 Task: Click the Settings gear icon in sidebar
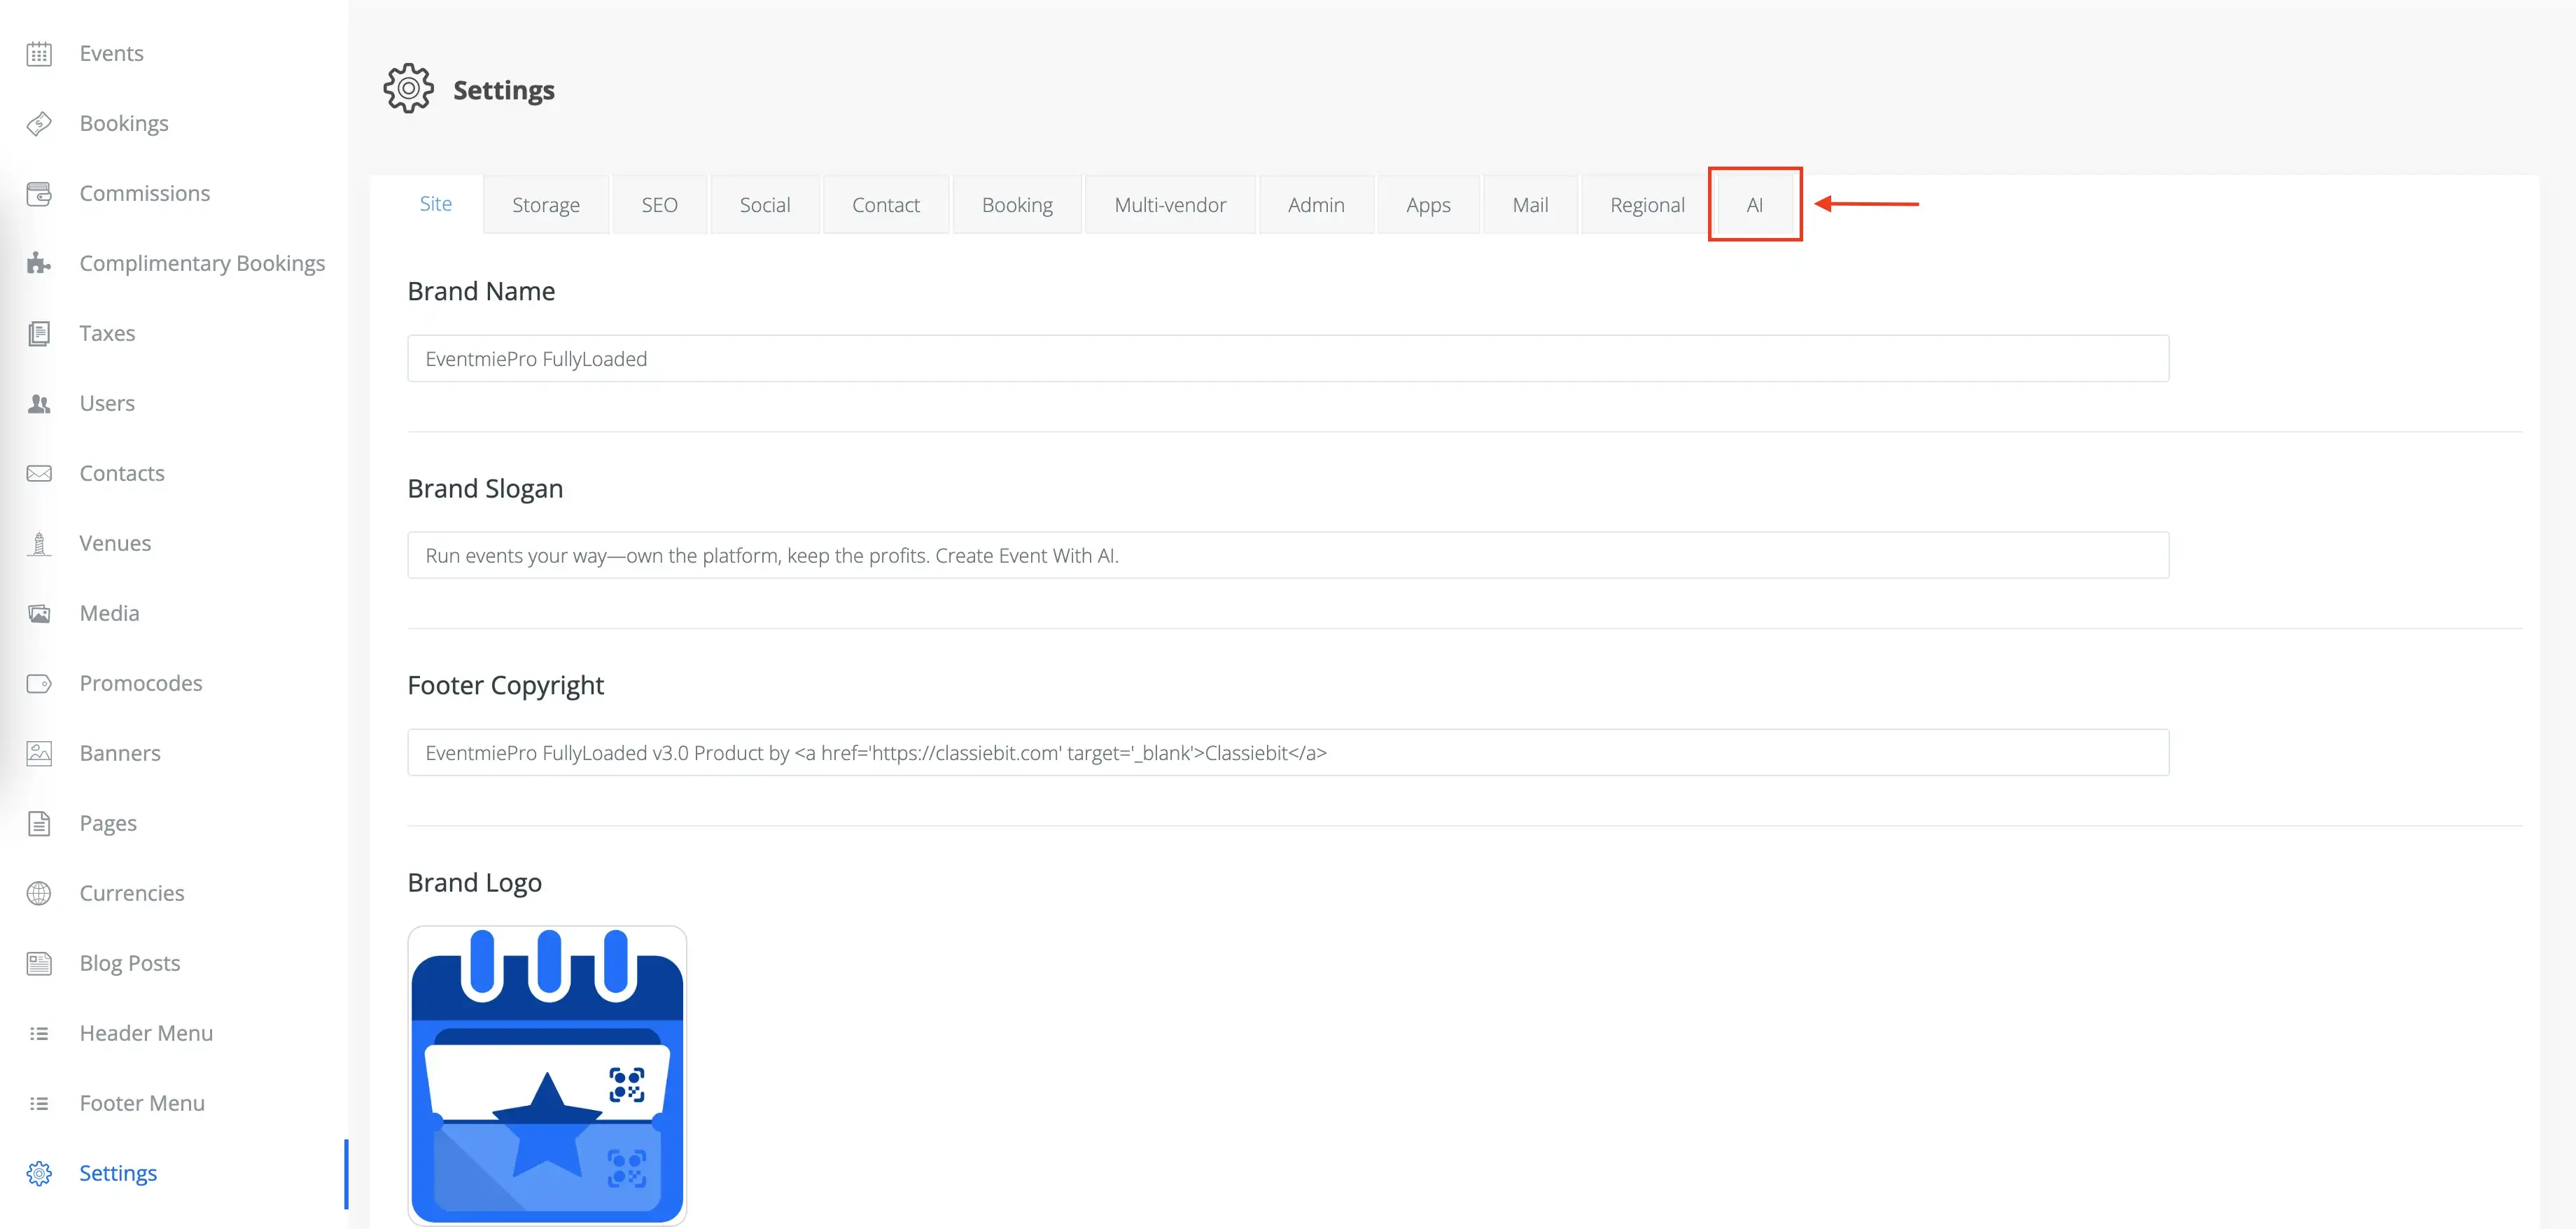pyautogui.click(x=39, y=1172)
